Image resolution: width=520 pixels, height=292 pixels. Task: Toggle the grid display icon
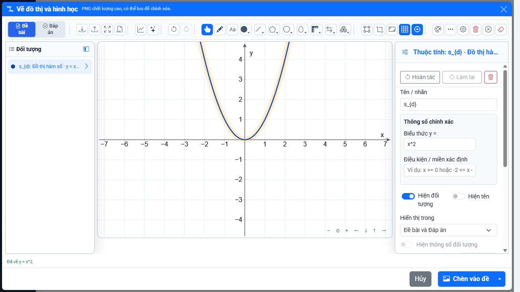coord(405,29)
